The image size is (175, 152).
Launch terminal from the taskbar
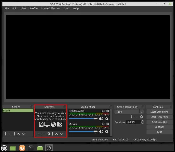click(x=31, y=148)
